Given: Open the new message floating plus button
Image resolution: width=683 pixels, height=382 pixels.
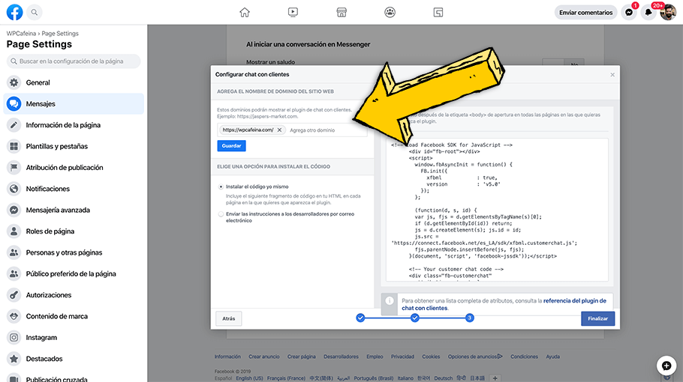Looking at the screenshot, I should pyautogui.click(x=666, y=366).
